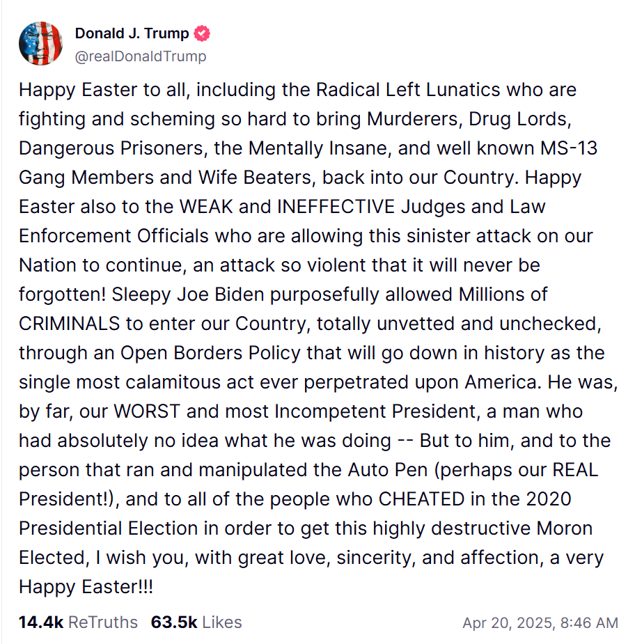
Task: Click the red verified badge icon
Action: [x=202, y=33]
